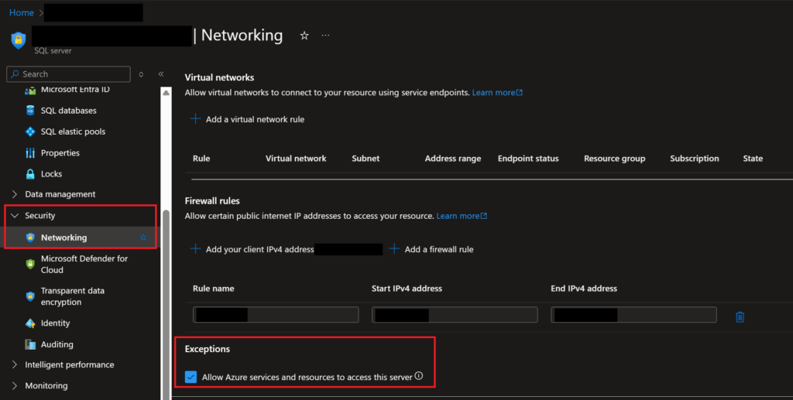793x400 pixels.
Task: Click the SQL databases icon
Action: (30, 110)
